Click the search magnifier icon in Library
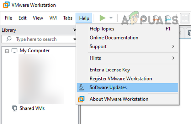 point(9,39)
